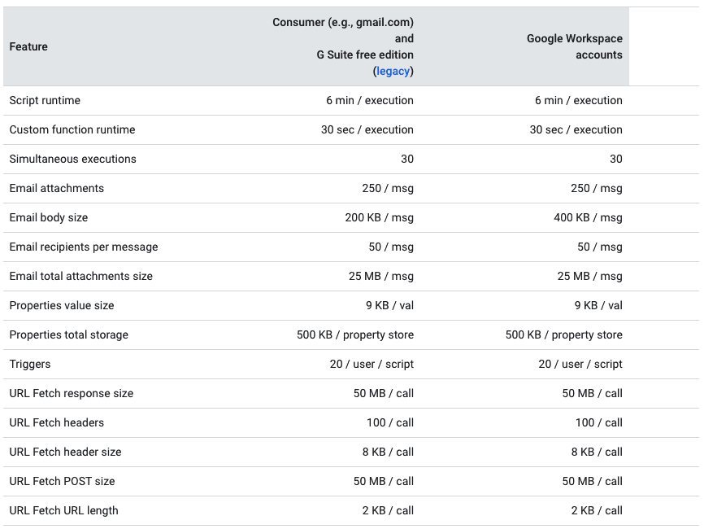704x529 pixels.
Task: Click the Email attachments row label
Action: (57, 188)
